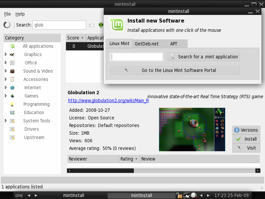This screenshot has width=265, height=199.
Task: Open the File menu
Action: (x=7, y=14)
